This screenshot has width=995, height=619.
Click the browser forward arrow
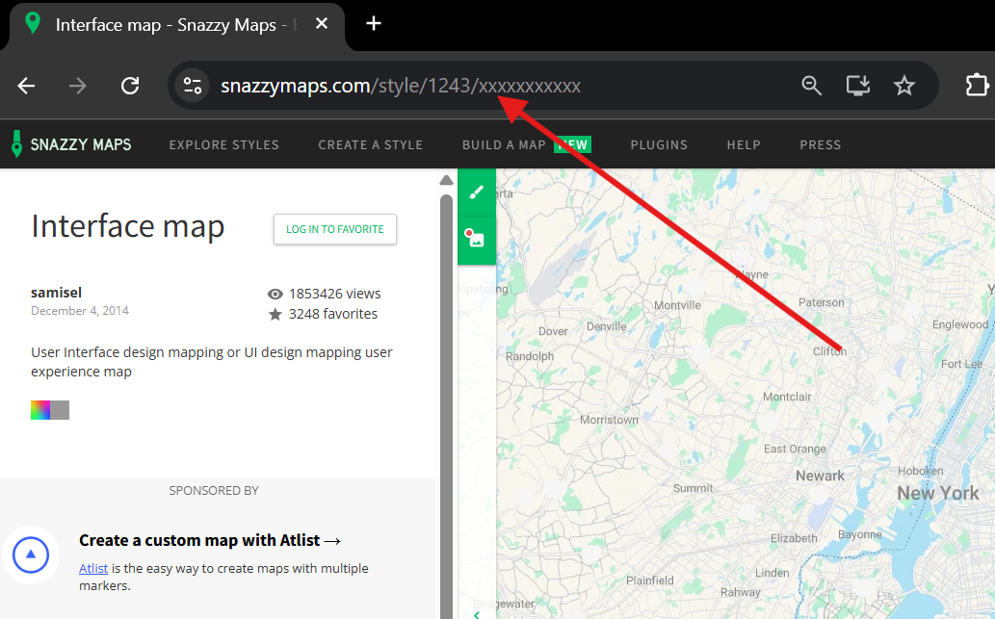point(77,86)
